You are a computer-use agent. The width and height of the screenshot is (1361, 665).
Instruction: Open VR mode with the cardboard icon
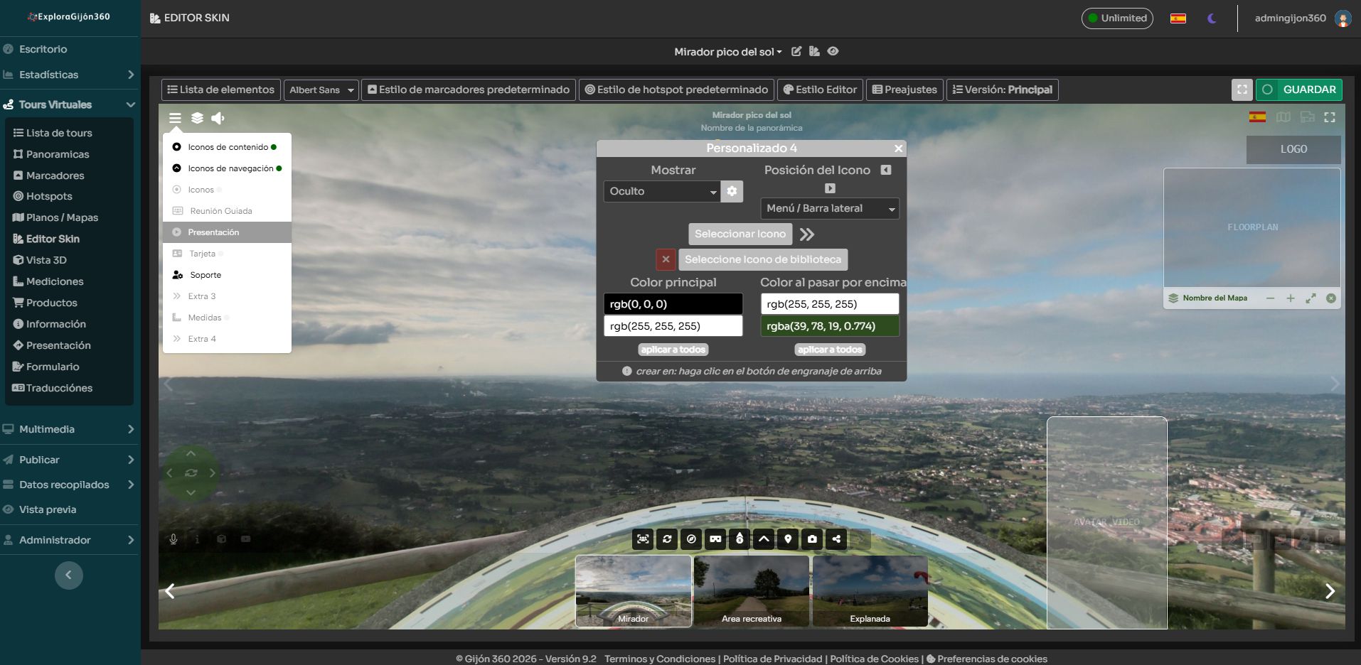[715, 539]
